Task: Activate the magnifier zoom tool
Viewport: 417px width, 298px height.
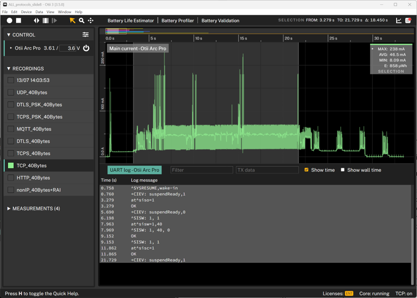Action: tap(82, 20)
